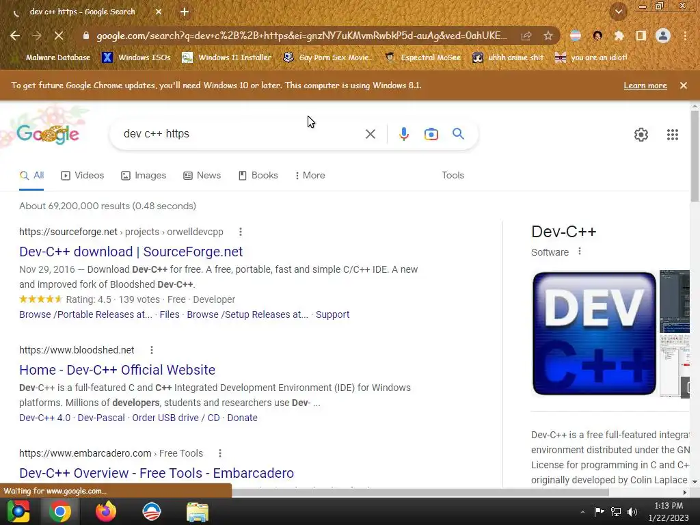
Task: Launch Firefox from the taskbar
Action: coord(106,511)
